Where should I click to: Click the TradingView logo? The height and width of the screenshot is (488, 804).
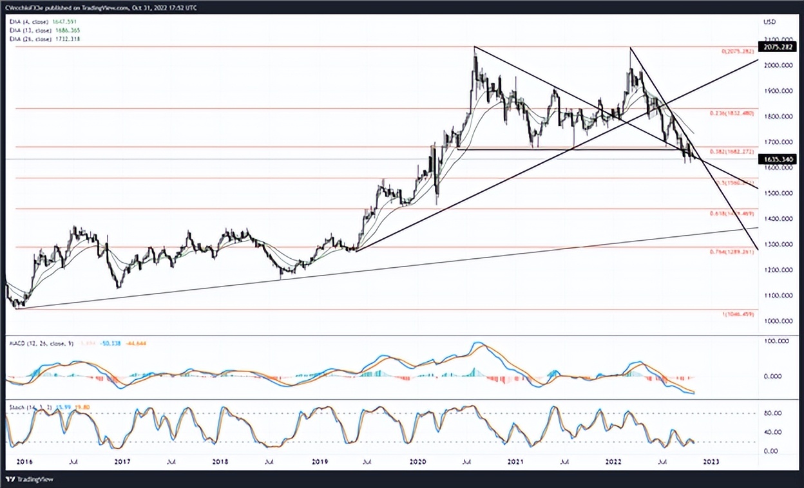pyautogui.click(x=28, y=479)
